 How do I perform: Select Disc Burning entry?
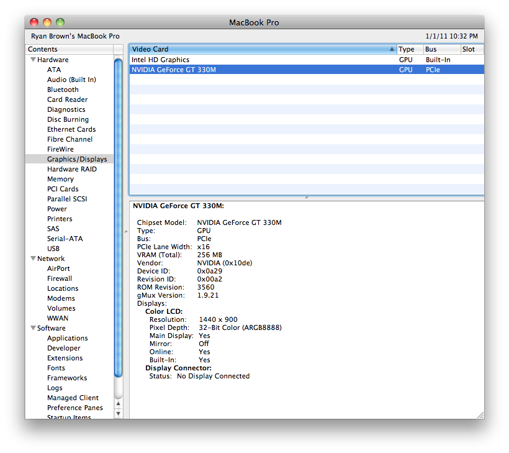[x=68, y=119]
